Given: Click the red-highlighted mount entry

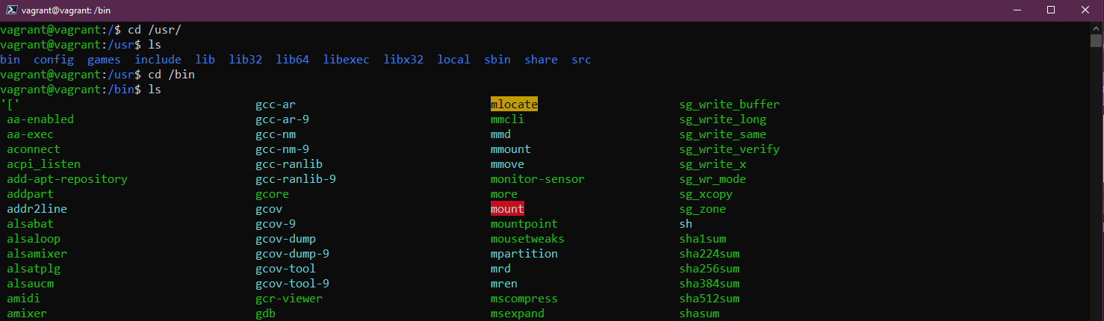Looking at the screenshot, I should pyautogui.click(x=507, y=209).
